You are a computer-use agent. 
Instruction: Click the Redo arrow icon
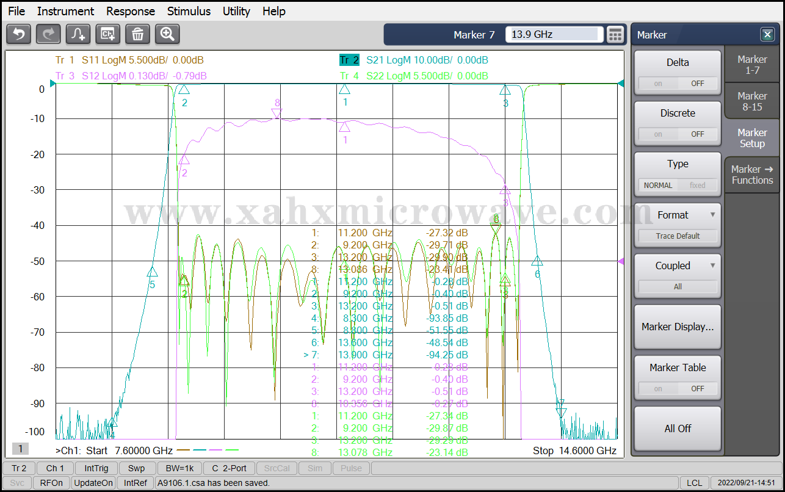pos(48,34)
